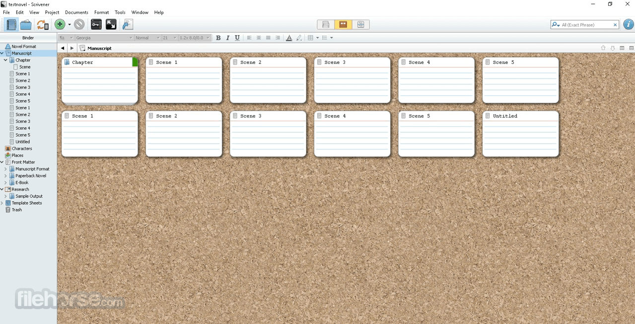Open search options magnifier dropdown

pyautogui.click(x=556, y=25)
